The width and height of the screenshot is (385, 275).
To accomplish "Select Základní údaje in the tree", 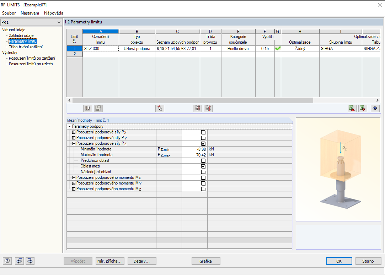I will tap(21, 35).
